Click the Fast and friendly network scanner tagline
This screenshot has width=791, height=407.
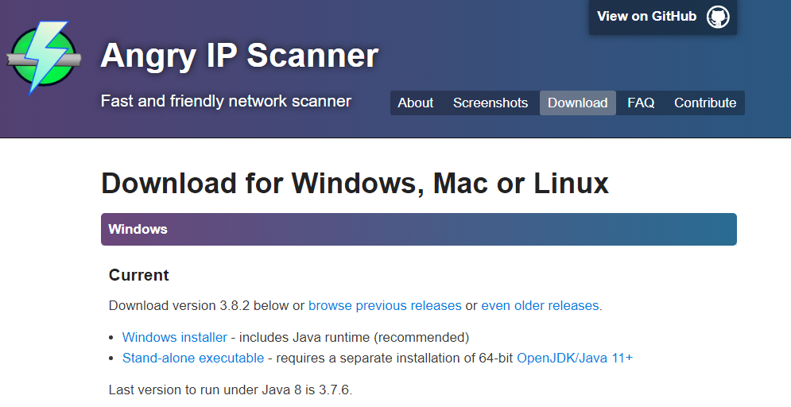tap(226, 101)
